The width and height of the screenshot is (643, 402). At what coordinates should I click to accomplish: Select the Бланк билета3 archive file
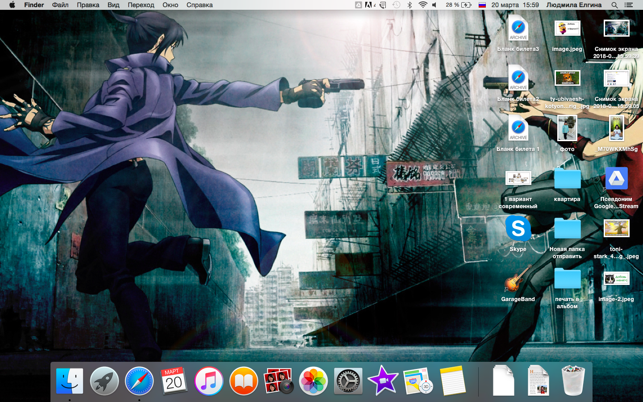[x=518, y=29]
